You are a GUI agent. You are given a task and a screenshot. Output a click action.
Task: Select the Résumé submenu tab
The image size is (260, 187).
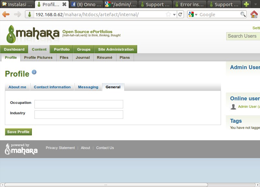point(105,57)
